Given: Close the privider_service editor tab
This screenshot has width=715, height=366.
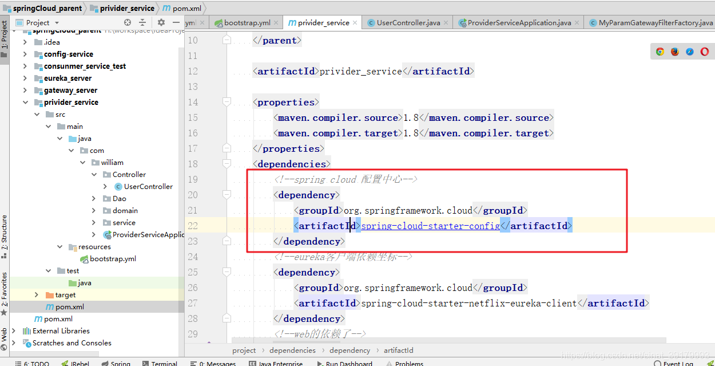Looking at the screenshot, I should 355,23.
